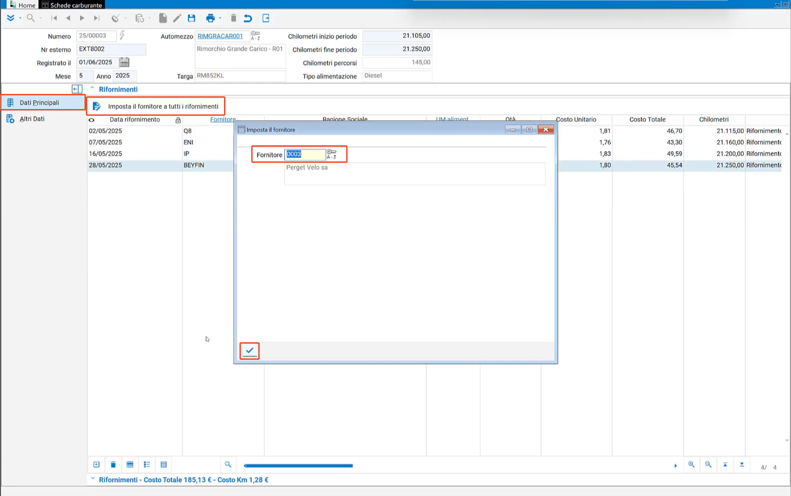Viewport: 791px width, 496px height.
Task: Jump to top row arrow icon
Action: [x=725, y=464]
